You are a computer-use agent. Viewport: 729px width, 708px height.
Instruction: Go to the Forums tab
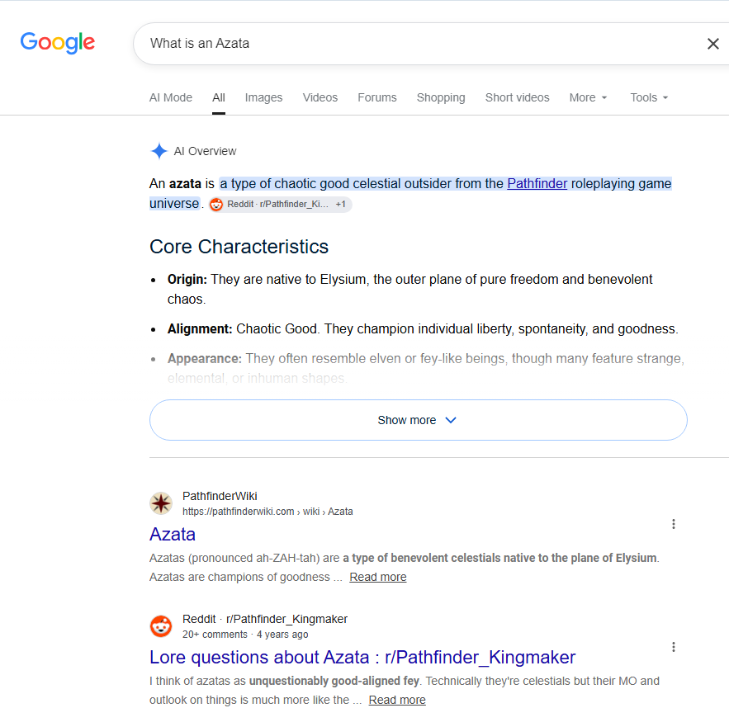[377, 97]
